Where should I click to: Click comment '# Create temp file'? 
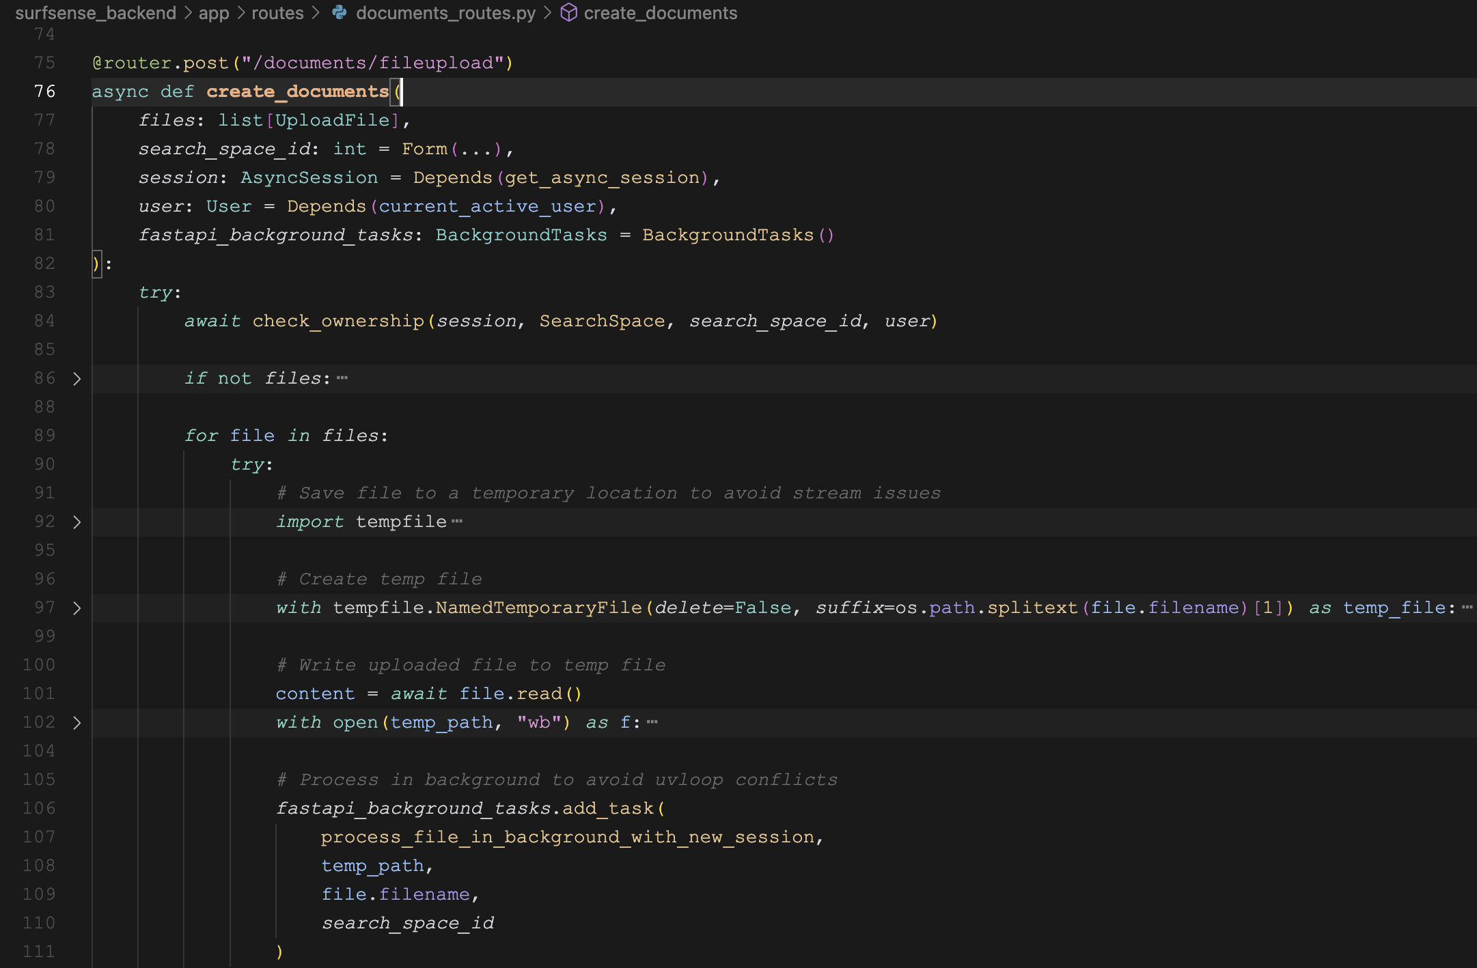[379, 579]
